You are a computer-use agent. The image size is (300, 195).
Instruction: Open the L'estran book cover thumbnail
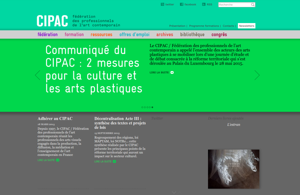(233, 169)
